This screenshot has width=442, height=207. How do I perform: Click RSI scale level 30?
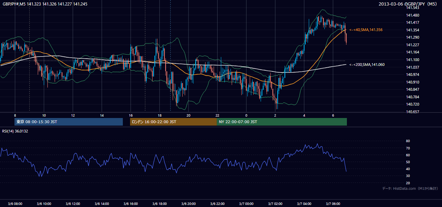(408, 176)
